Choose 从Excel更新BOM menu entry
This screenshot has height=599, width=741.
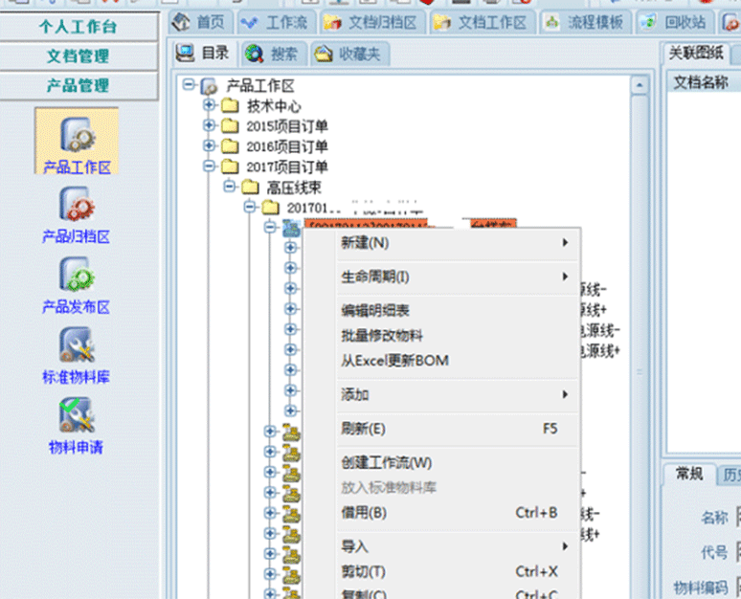click(x=394, y=361)
